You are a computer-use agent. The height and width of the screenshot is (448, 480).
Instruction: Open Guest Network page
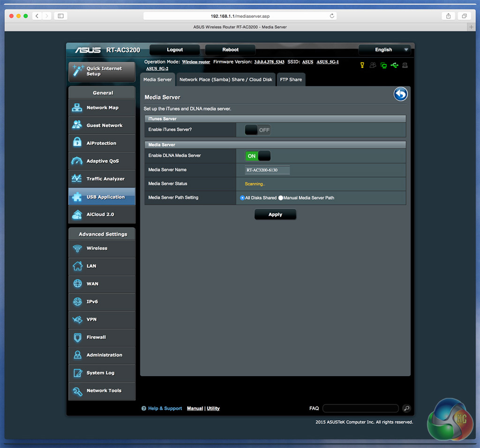coord(102,126)
